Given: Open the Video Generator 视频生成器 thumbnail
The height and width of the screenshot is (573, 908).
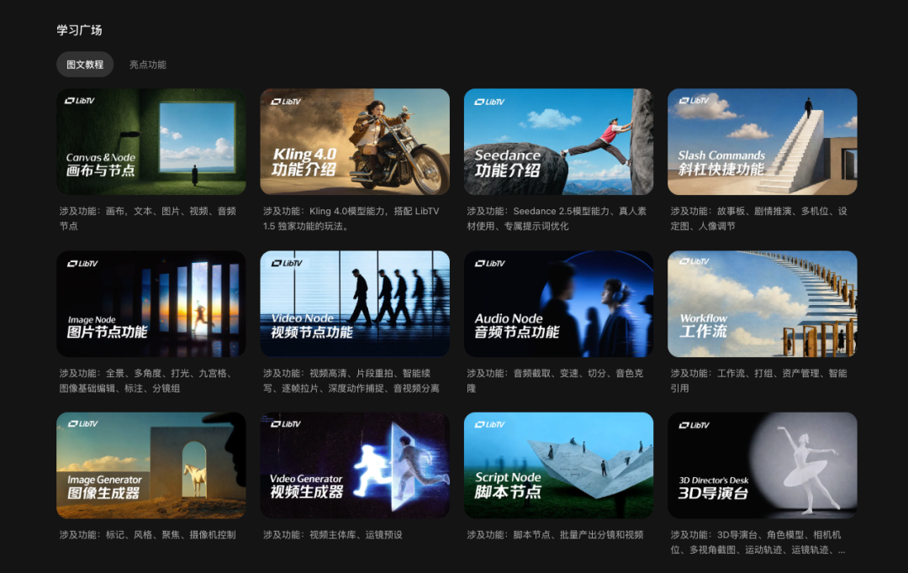Looking at the screenshot, I should [x=355, y=465].
